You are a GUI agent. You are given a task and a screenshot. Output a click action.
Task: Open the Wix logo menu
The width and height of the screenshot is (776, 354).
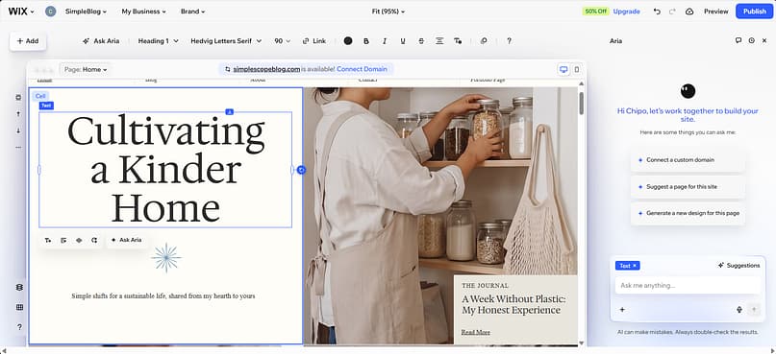click(21, 12)
